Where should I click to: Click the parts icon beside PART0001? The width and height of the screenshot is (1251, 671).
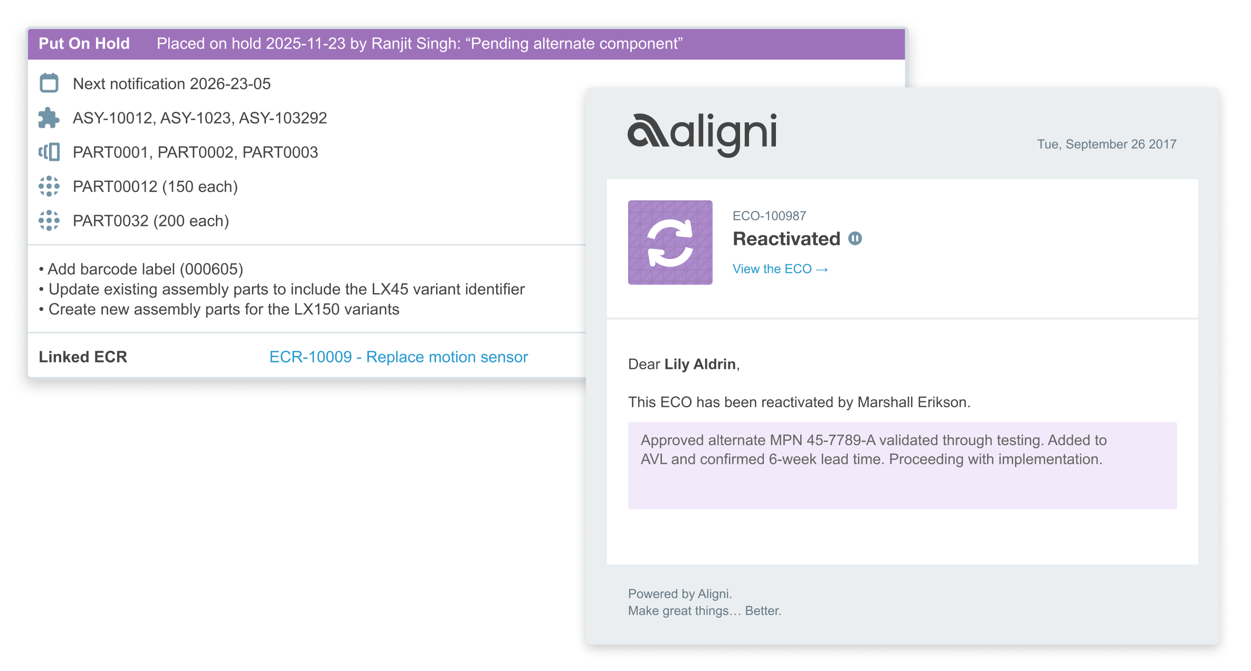(x=49, y=152)
